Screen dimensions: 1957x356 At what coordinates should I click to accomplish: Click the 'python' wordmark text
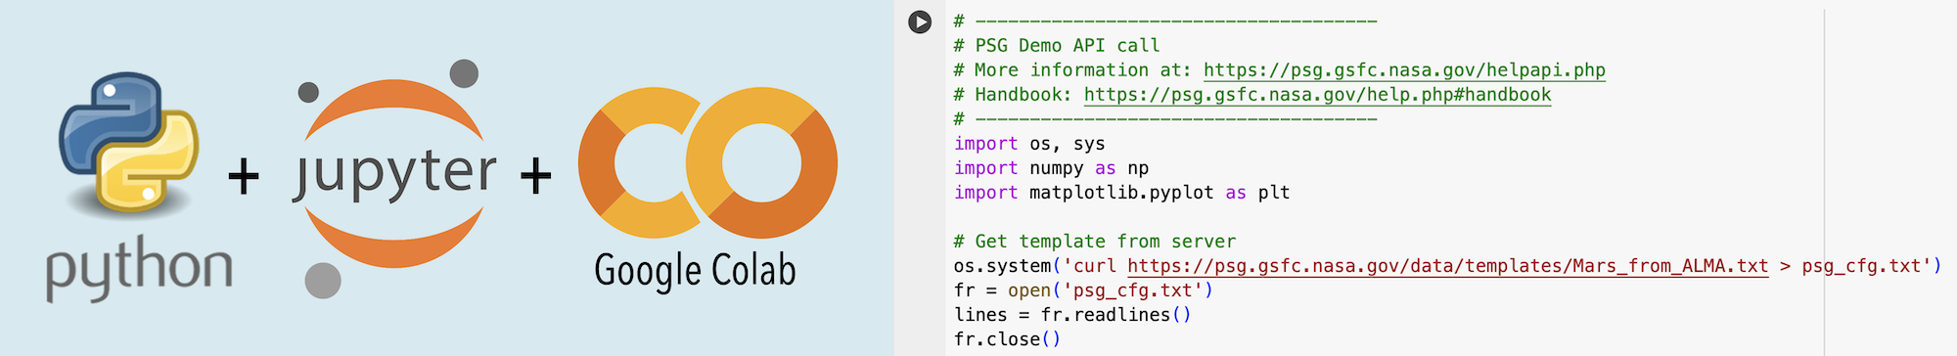(x=139, y=268)
